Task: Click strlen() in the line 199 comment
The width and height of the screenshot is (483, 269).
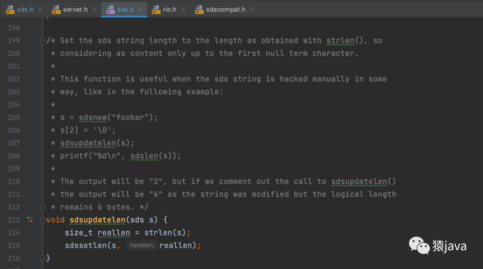Action: pos(345,41)
